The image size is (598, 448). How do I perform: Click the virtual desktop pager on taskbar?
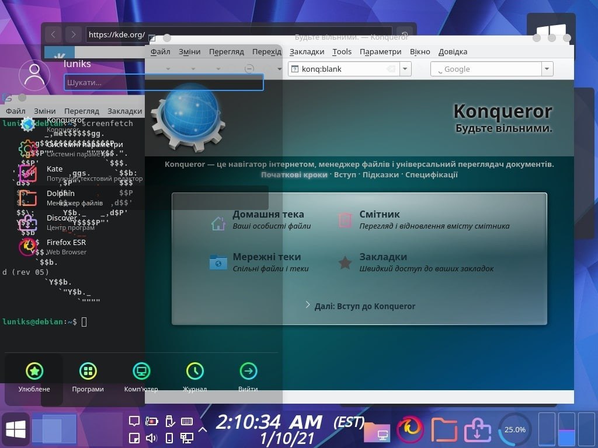(x=54, y=429)
